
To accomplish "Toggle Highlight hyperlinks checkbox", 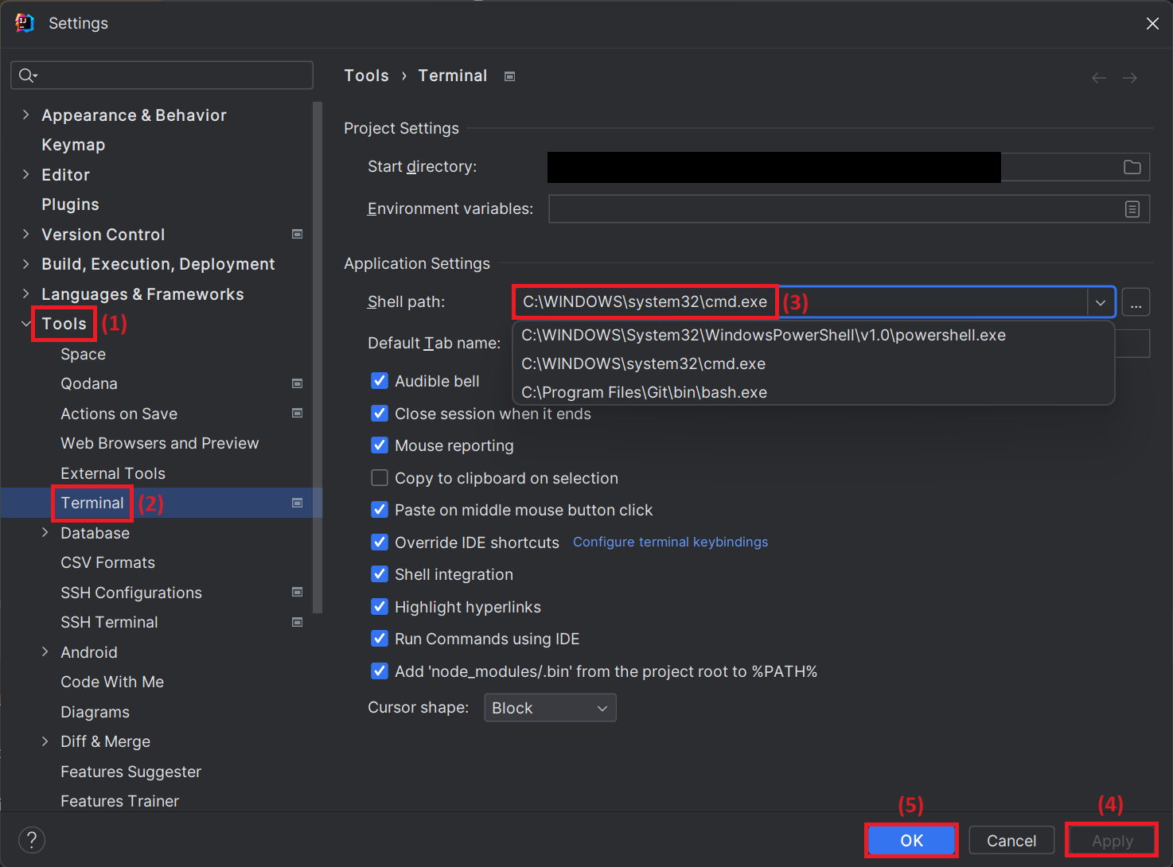I will tap(380, 607).
